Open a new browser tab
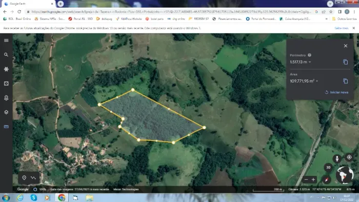This screenshot has width=359, height=202. pos(61,4)
